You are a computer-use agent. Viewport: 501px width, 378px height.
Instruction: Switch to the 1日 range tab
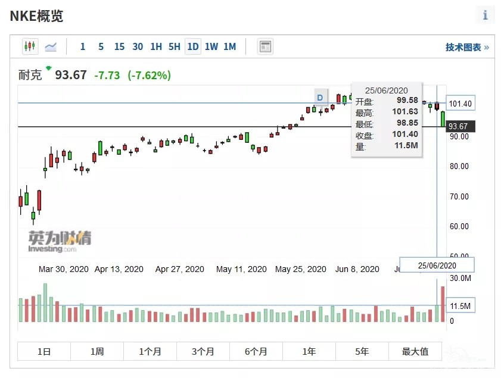click(x=44, y=351)
